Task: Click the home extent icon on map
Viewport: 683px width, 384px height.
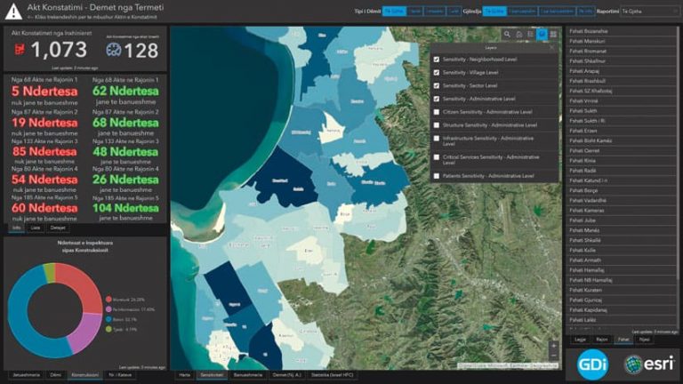Action: 518,34
